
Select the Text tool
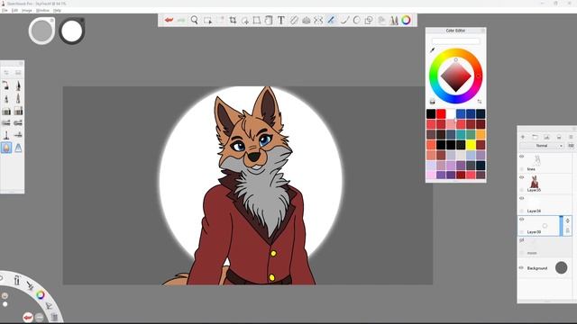pyautogui.click(x=280, y=20)
